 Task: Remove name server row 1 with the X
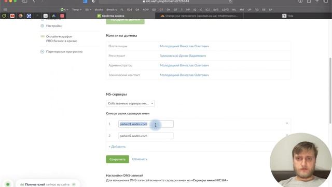(287, 123)
